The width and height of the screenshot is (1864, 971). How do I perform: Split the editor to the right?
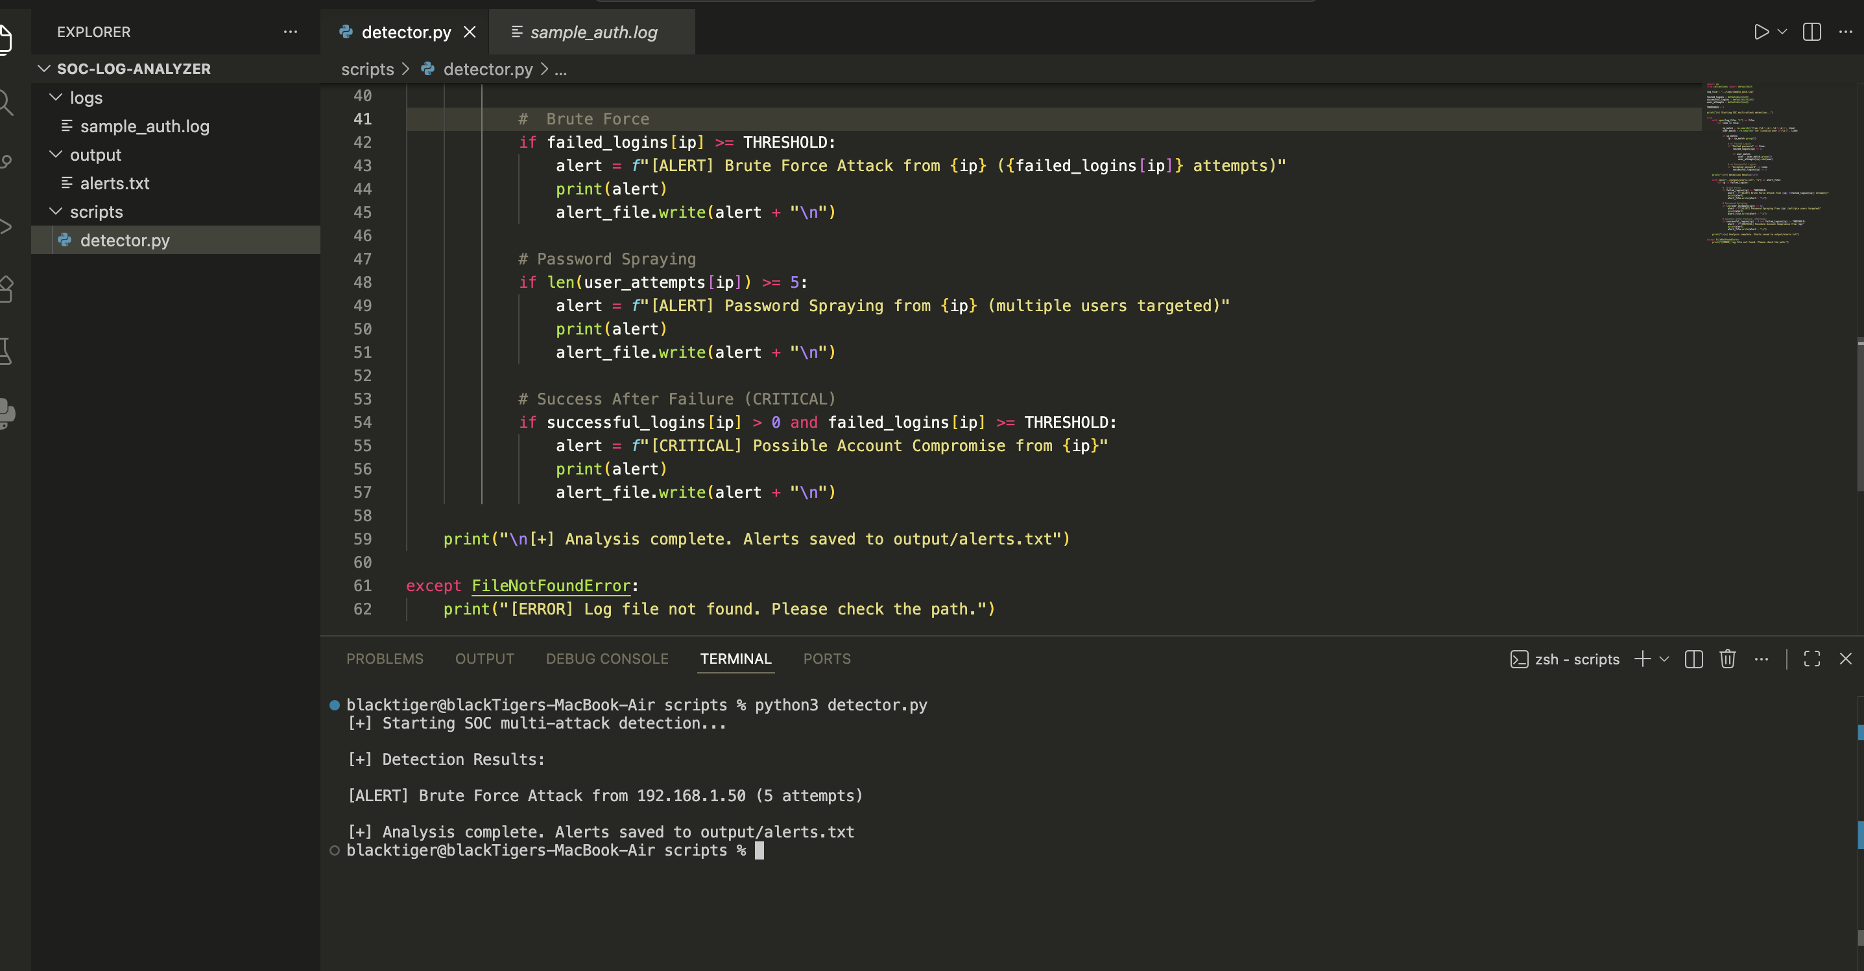[1811, 32]
